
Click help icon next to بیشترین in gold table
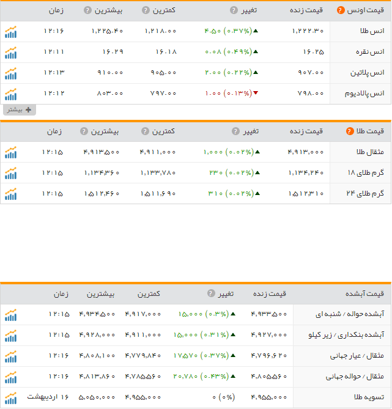tap(84, 131)
